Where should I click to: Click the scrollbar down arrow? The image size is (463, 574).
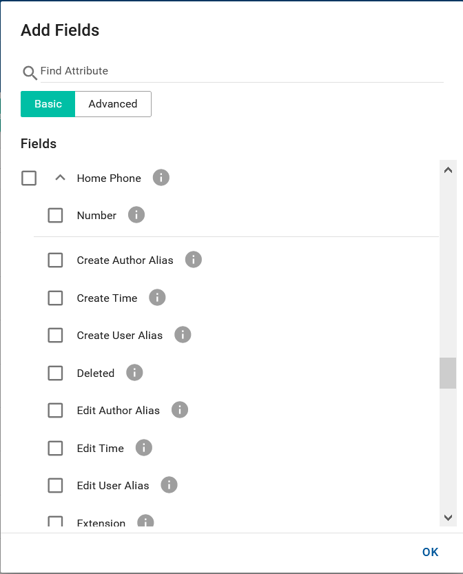click(x=447, y=519)
